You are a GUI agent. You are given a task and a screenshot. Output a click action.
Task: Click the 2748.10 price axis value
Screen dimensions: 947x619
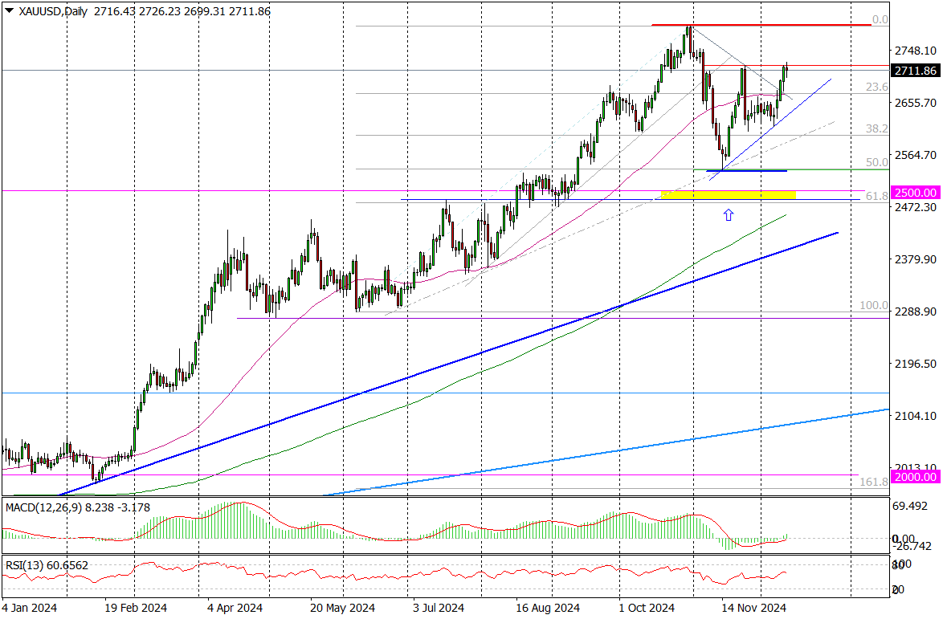(916, 51)
